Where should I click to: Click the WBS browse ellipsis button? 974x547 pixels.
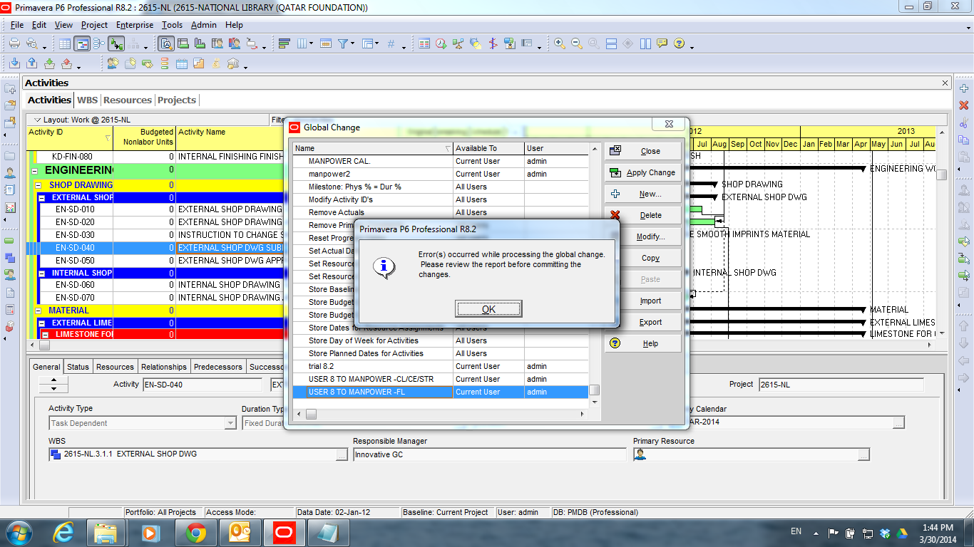342,454
